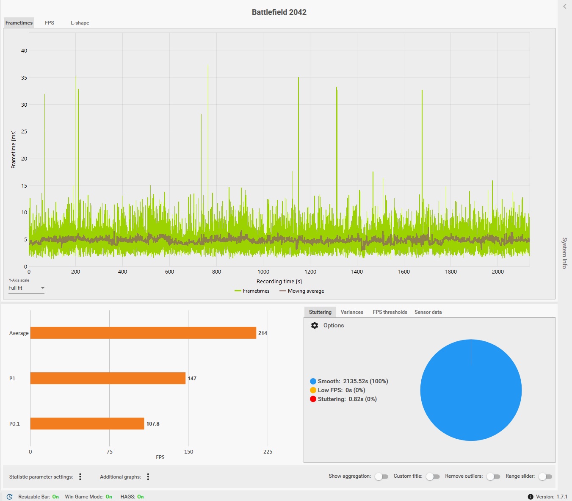The height and width of the screenshot is (501, 572).
Task: Click the HAGS: On status
Action: point(132,497)
